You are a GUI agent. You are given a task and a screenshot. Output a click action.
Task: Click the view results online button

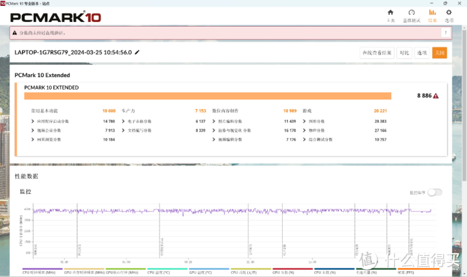pyautogui.click(x=376, y=53)
